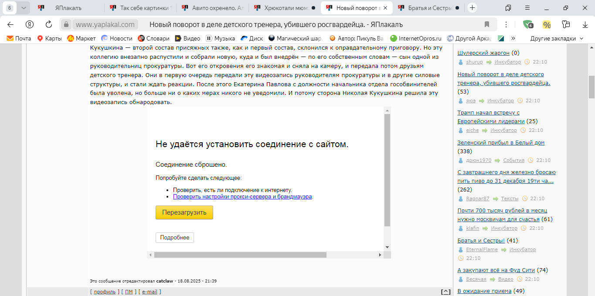This screenshot has width=595, height=296.
Task: Open the События section link
Action: pos(514,160)
